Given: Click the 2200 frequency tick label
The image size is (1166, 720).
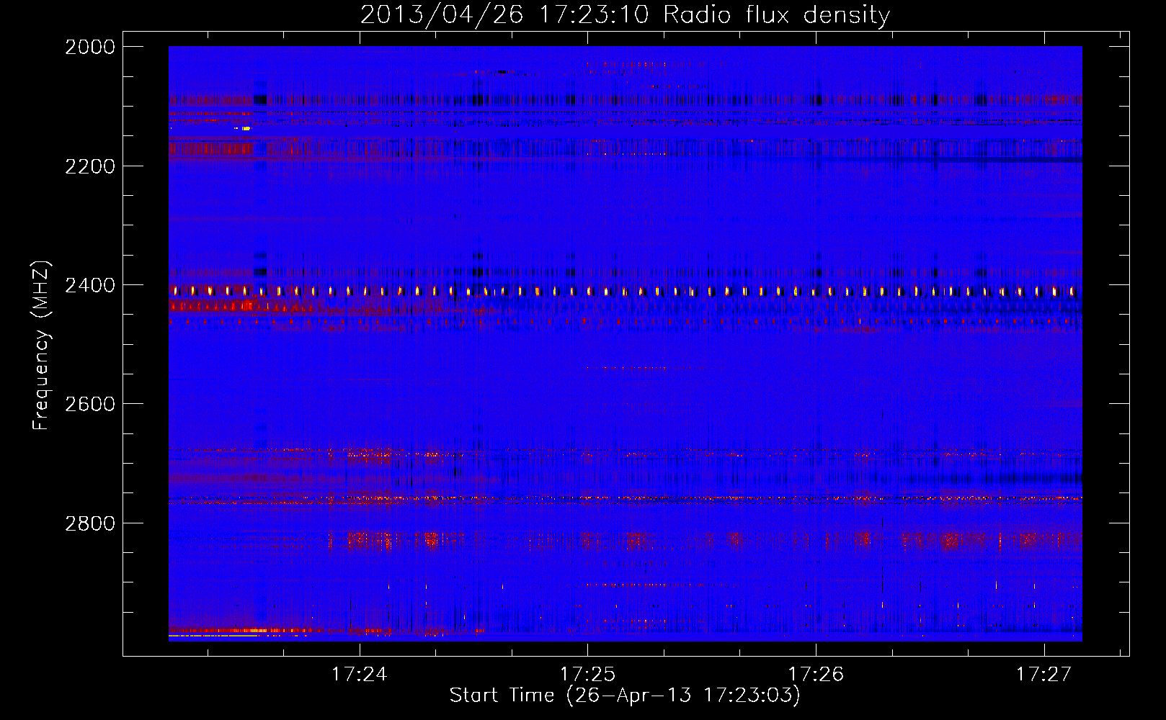Looking at the screenshot, I should 90,166.
